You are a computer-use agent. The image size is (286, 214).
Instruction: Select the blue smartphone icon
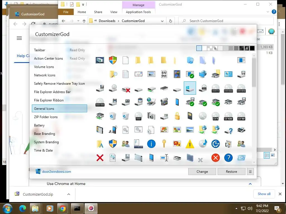pos(177,102)
